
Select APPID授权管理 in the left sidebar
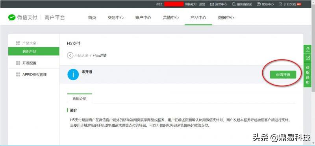[x=35, y=74]
